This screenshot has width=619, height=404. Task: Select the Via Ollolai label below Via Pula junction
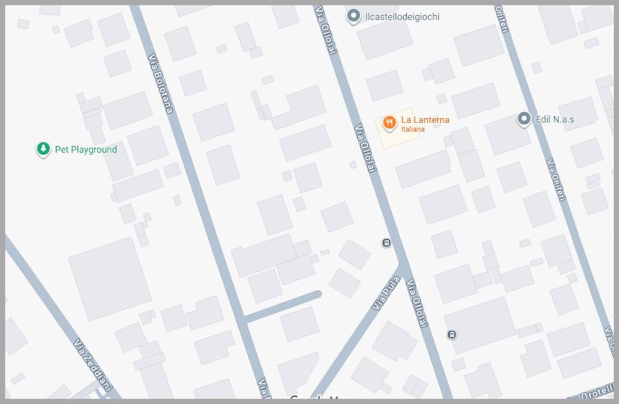coord(417,303)
